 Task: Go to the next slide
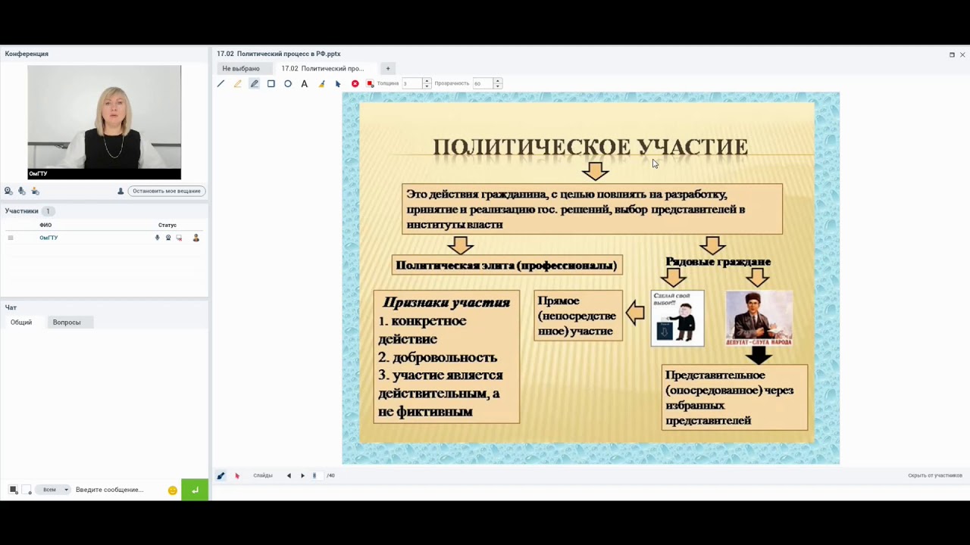(x=302, y=475)
